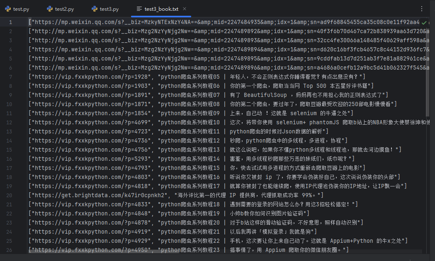Click the editor's vertical scrollbar thumb
Screen dimensions: 435x261
tap(428, 66)
